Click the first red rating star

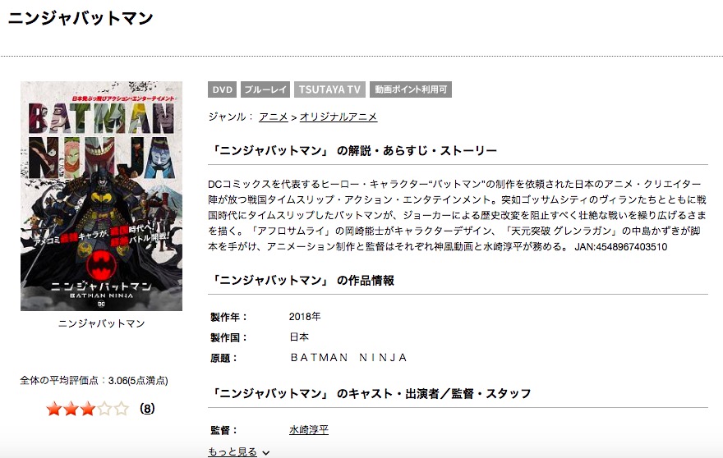[54, 409]
